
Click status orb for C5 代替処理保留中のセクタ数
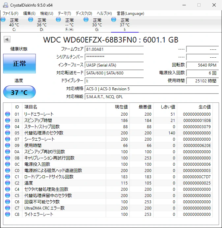tap(8, 195)
